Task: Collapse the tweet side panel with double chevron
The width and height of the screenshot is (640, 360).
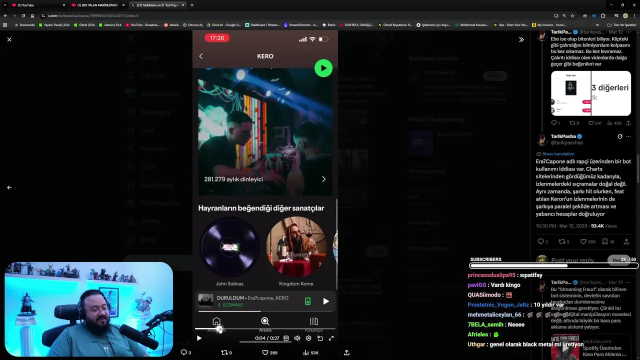Action: click(x=521, y=39)
